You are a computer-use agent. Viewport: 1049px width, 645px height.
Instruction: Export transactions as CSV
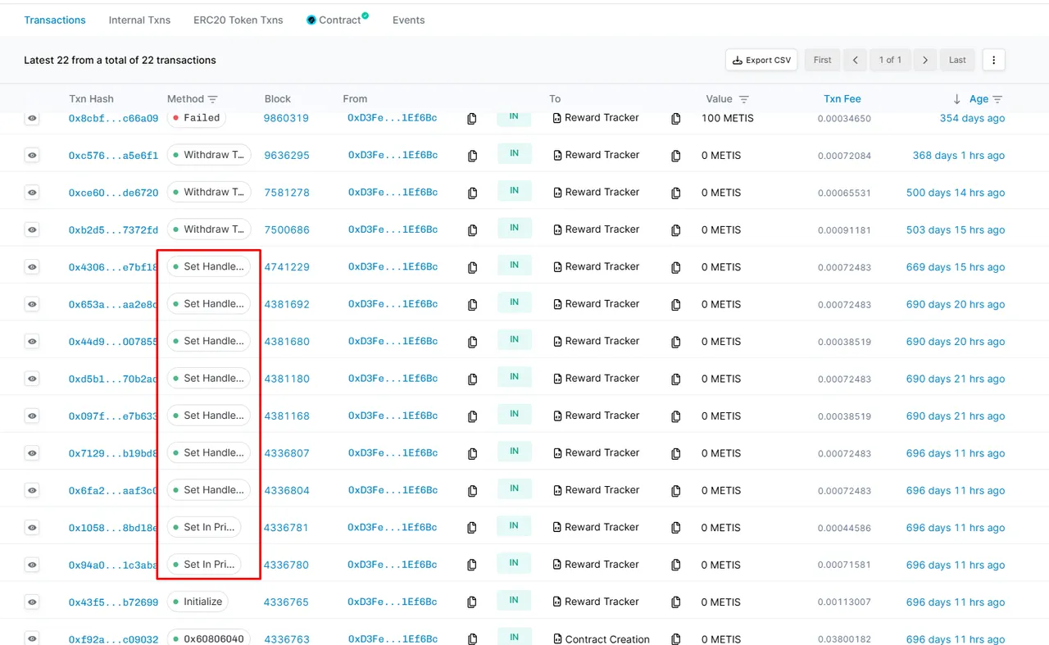coord(761,60)
